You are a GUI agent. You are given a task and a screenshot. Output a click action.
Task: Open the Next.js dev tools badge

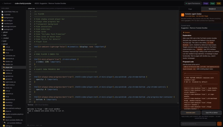tap(4, 123)
